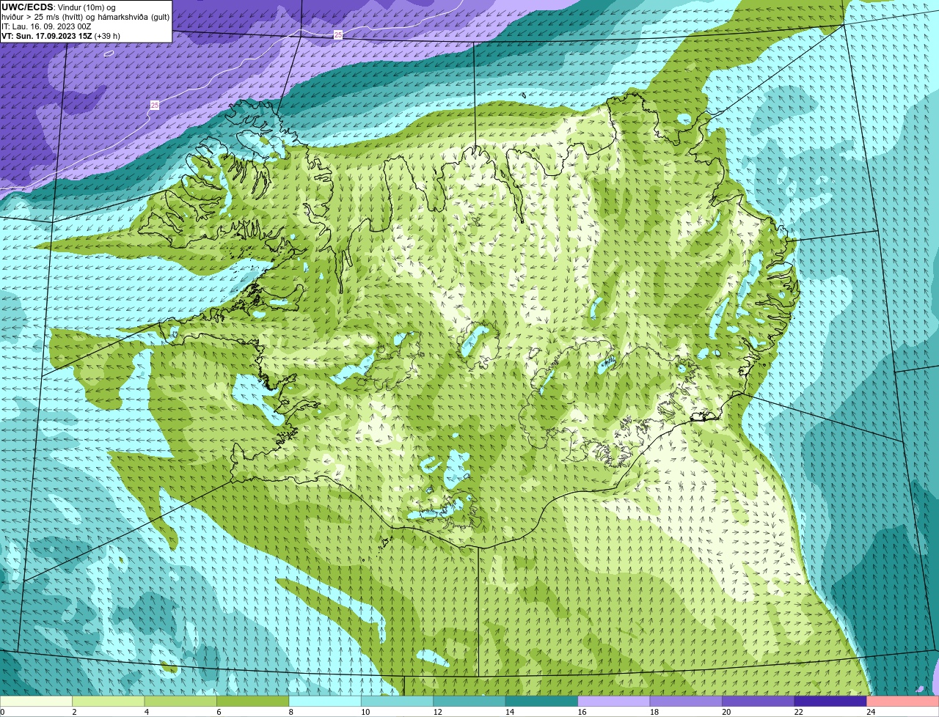Click the 'VT: Sun. 17.09.2023 15Z (+39 h)' line
939x717 pixels.
pos(61,36)
